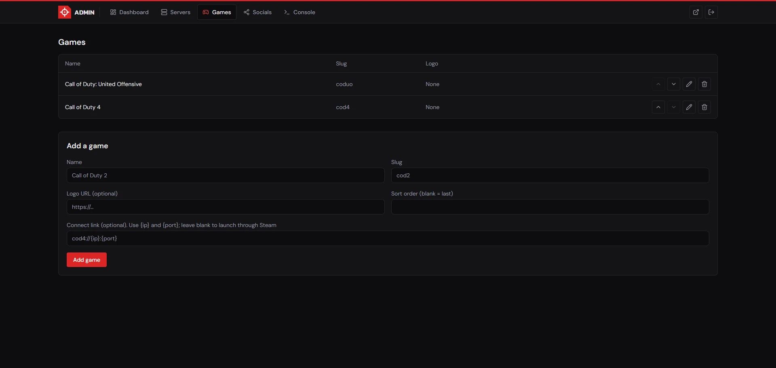Delete the Call of Duty 4 entry
This screenshot has height=368, width=776.
pos(704,107)
